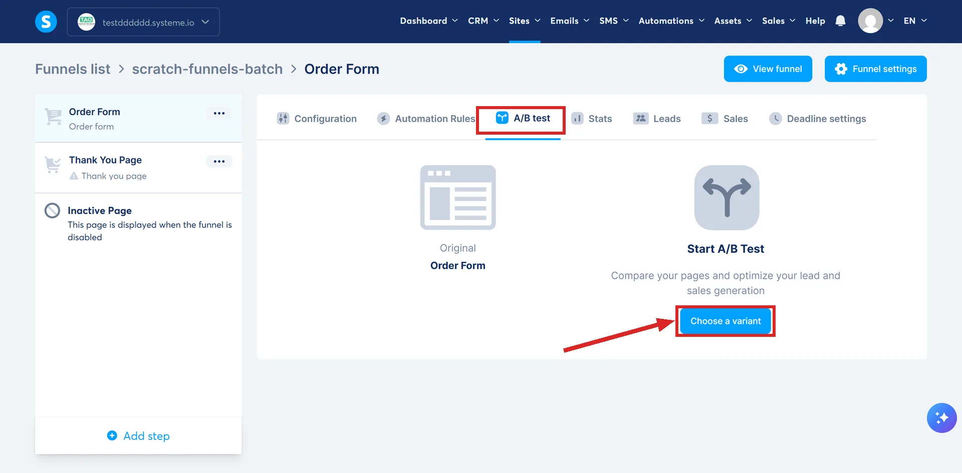Screen dimensions: 962x473
Task: Open scratch-funnels-batch breadcrumb link
Action: coord(207,69)
